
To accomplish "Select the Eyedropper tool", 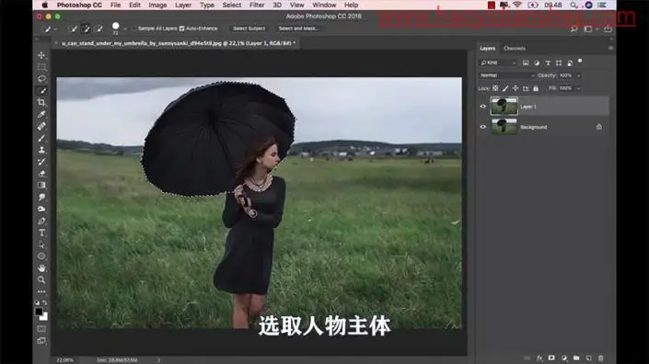I will (41, 115).
